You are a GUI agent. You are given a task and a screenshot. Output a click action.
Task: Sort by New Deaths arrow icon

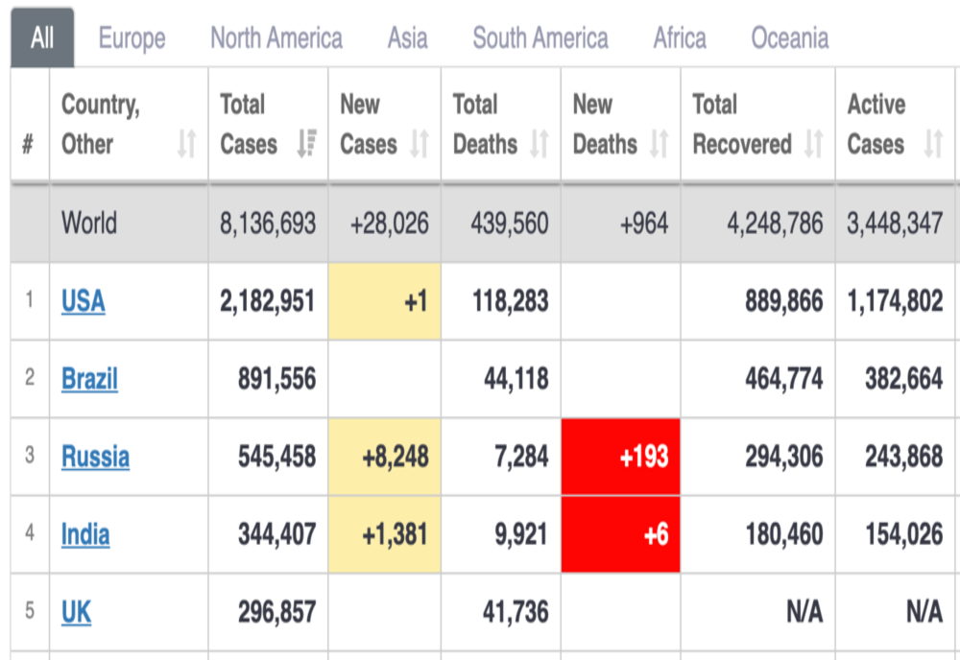pyautogui.click(x=659, y=145)
